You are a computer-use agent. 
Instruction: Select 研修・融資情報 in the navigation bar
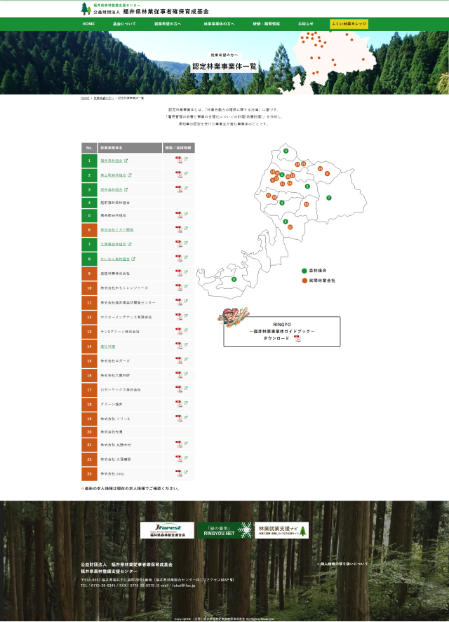266,24
